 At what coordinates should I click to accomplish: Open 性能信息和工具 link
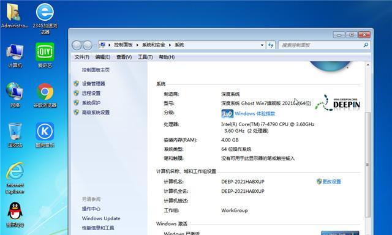pos(98,228)
